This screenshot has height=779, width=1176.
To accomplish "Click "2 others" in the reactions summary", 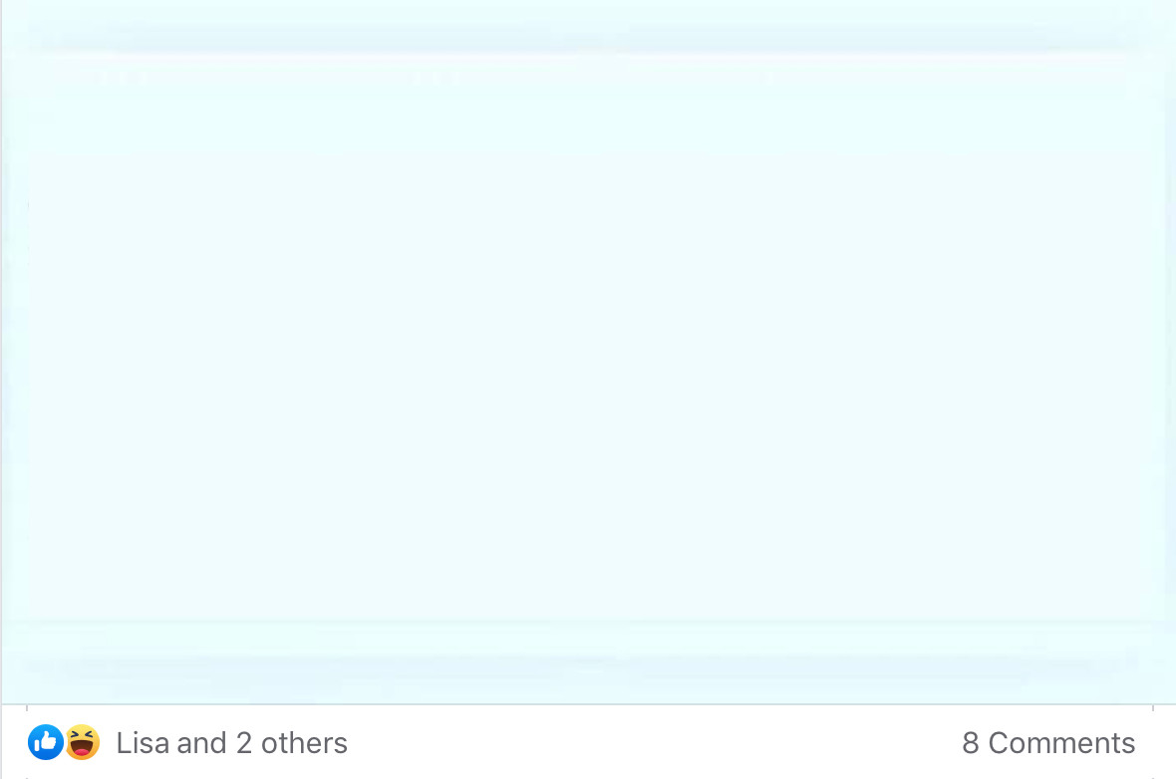I will (292, 743).
